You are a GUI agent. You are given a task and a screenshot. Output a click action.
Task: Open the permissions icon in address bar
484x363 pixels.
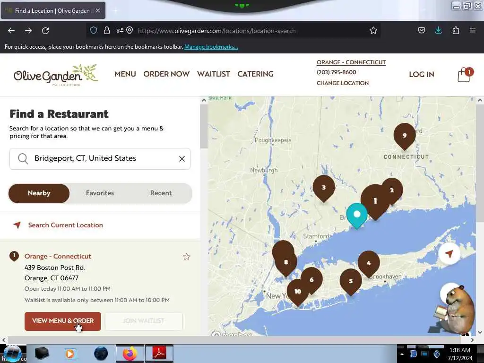[120, 31]
